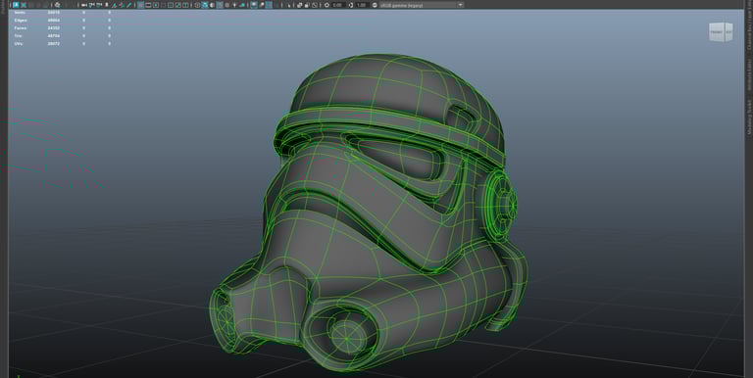Enable Use Default Material icon
This screenshot has width=753, height=378.
pos(212,5)
